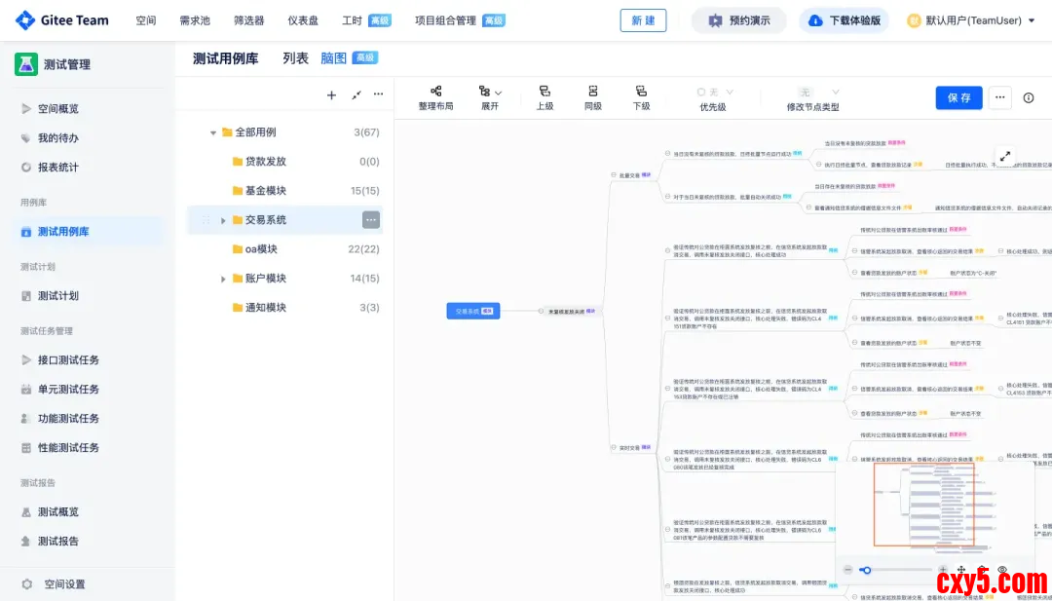
Task: Toggle the drag-move mode in minimap bar
Action: click(961, 570)
